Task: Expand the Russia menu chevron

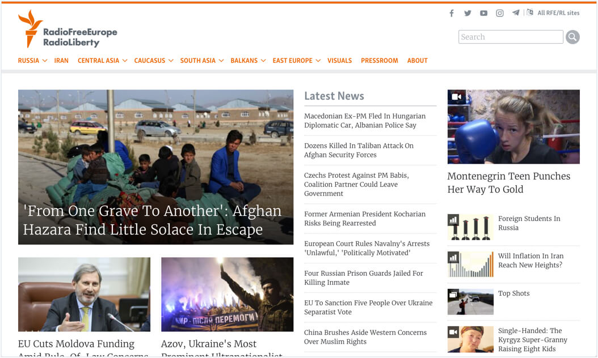Action: 45,61
